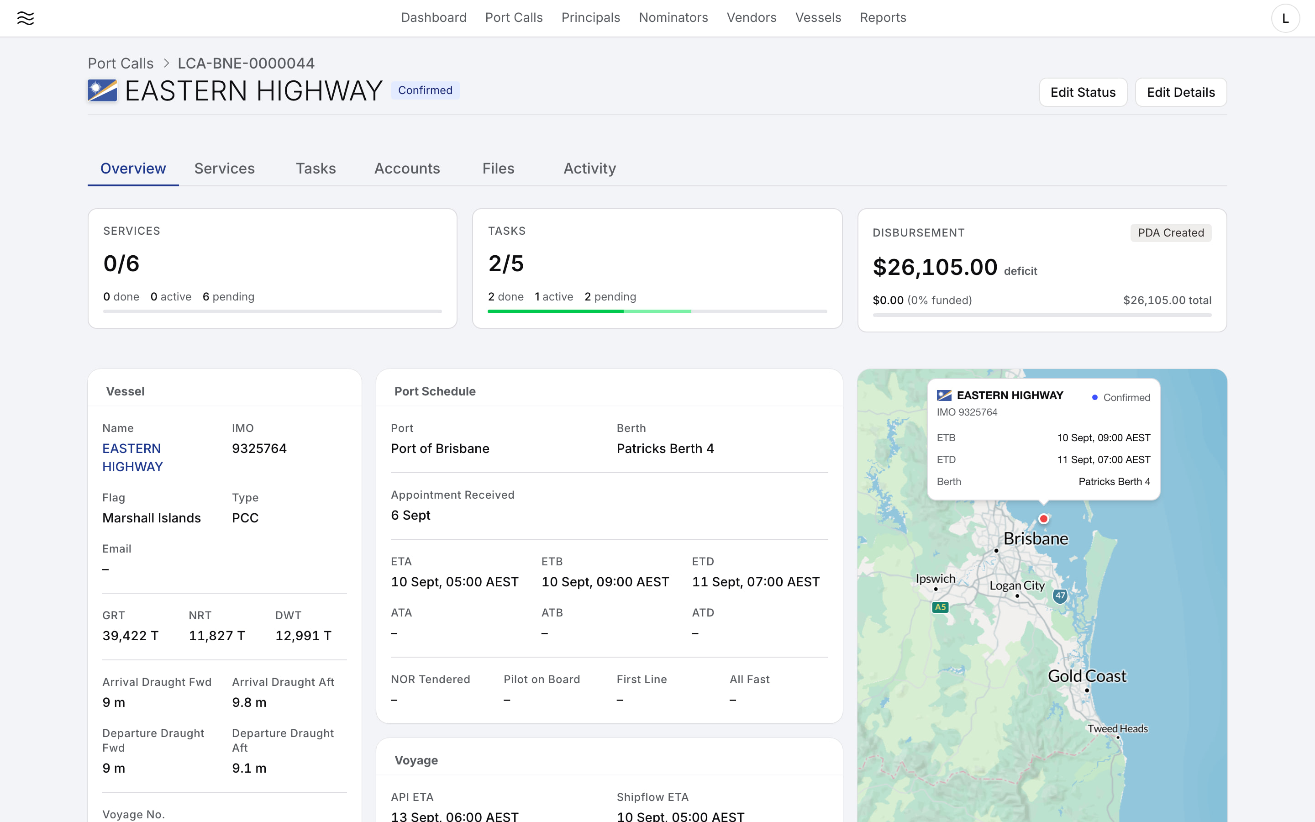Switch to the Activity tab
This screenshot has width=1315, height=822.
(x=589, y=169)
